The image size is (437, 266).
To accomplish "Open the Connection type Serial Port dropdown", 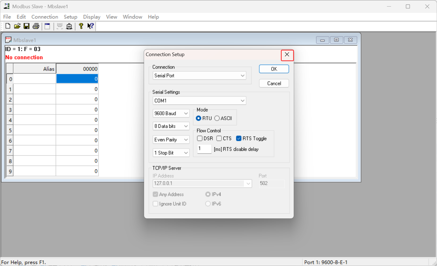I will coord(199,76).
